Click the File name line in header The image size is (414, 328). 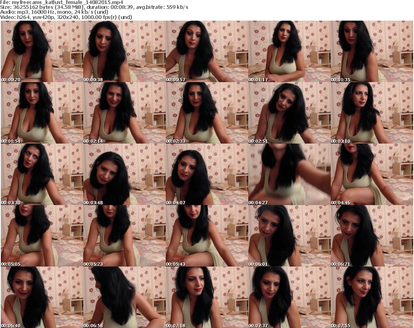(x=61, y=2)
